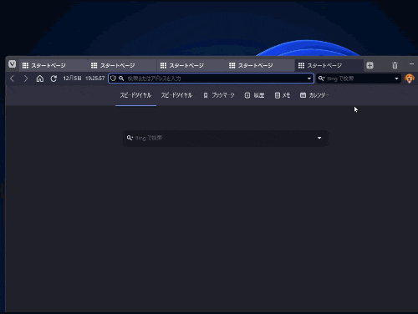This screenshot has width=418, height=314.
Task: Open the dog avatar profile icon
Action: 409,78
